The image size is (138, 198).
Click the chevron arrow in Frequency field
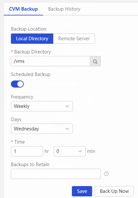pyautogui.click(x=67, y=106)
